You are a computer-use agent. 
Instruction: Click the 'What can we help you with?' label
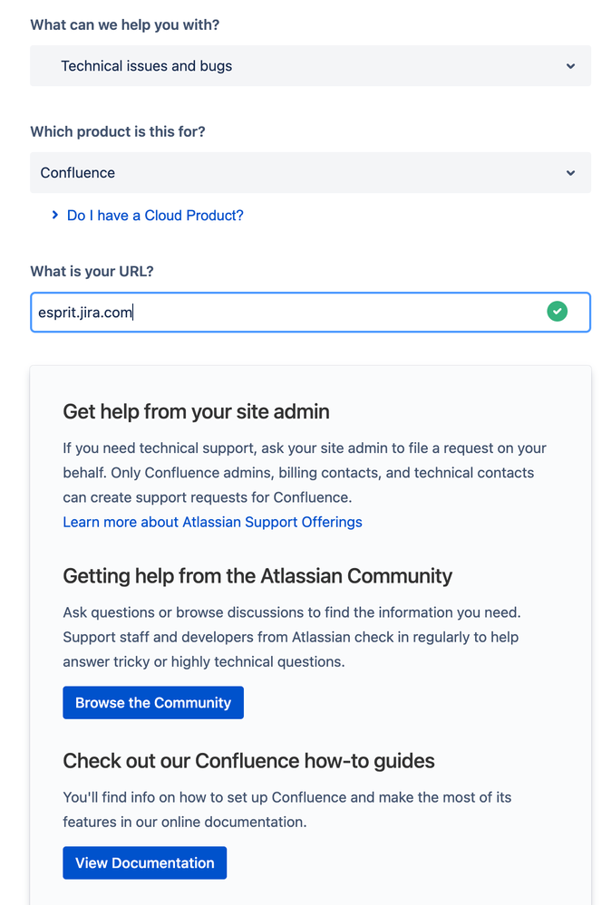125,24
